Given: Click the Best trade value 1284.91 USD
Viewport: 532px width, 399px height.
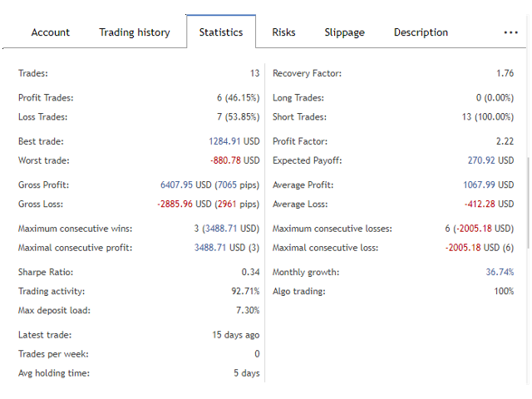Looking at the screenshot, I should click(234, 142).
